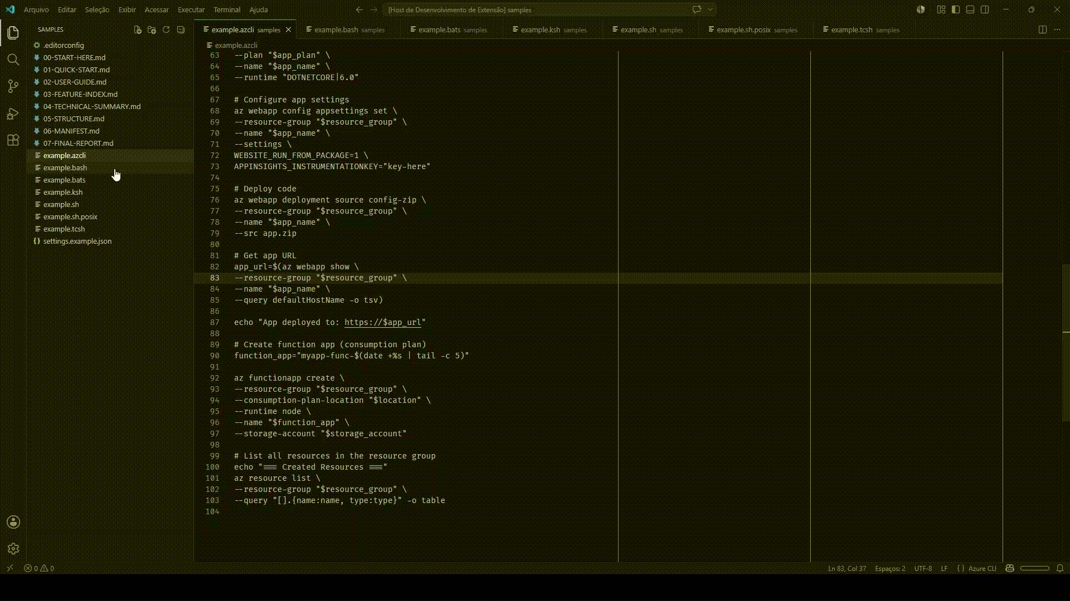Screen dimensions: 1070x601
Task: Toggle the secondary sidebar visibility
Action: coord(985,9)
